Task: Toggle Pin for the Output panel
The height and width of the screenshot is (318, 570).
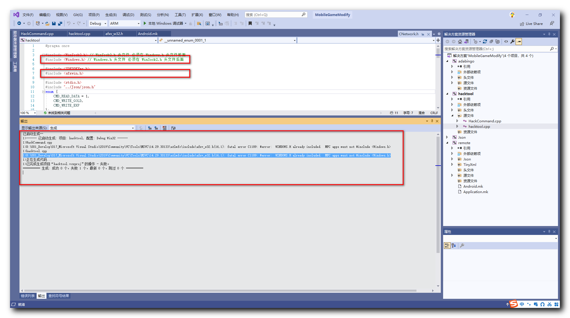Action: tap(432, 121)
